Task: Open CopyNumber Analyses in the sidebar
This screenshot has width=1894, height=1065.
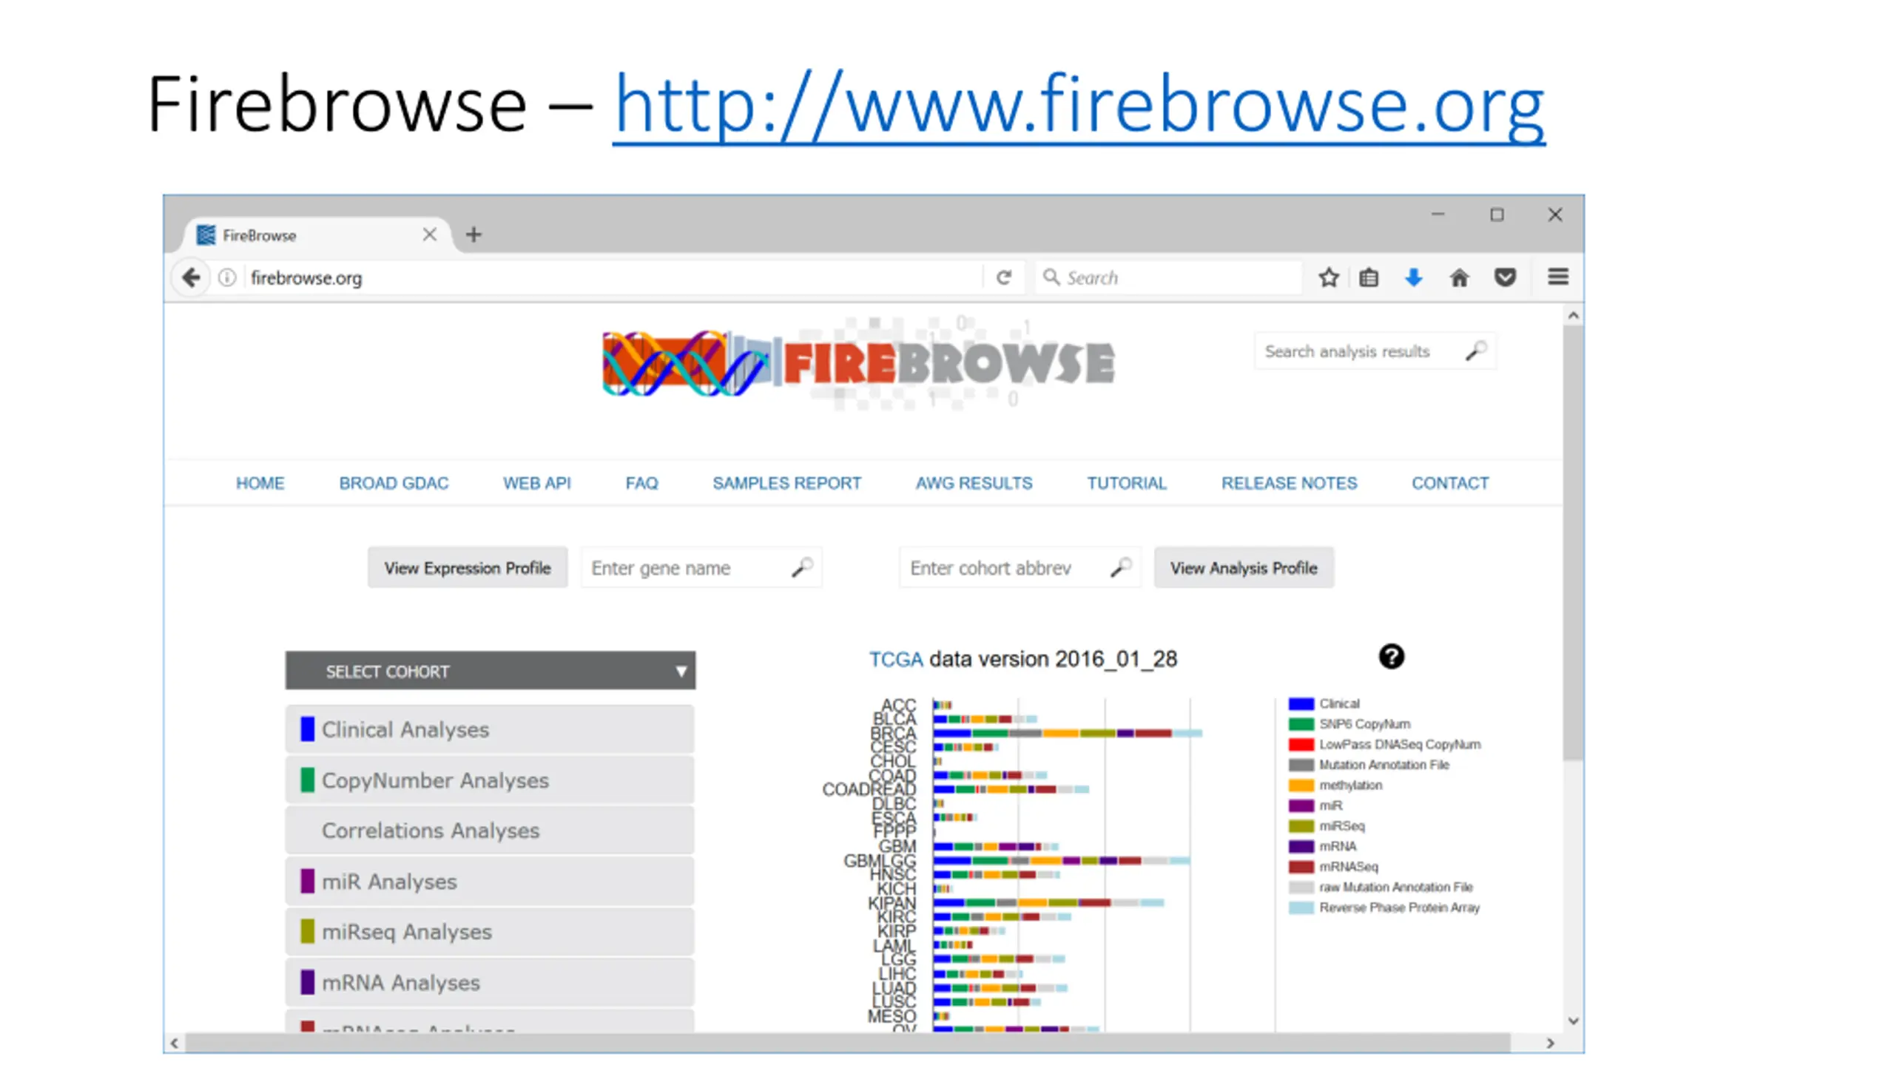Action: (x=491, y=780)
